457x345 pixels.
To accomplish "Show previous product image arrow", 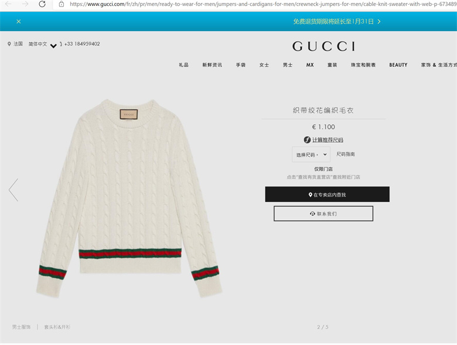I will pyautogui.click(x=13, y=190).
